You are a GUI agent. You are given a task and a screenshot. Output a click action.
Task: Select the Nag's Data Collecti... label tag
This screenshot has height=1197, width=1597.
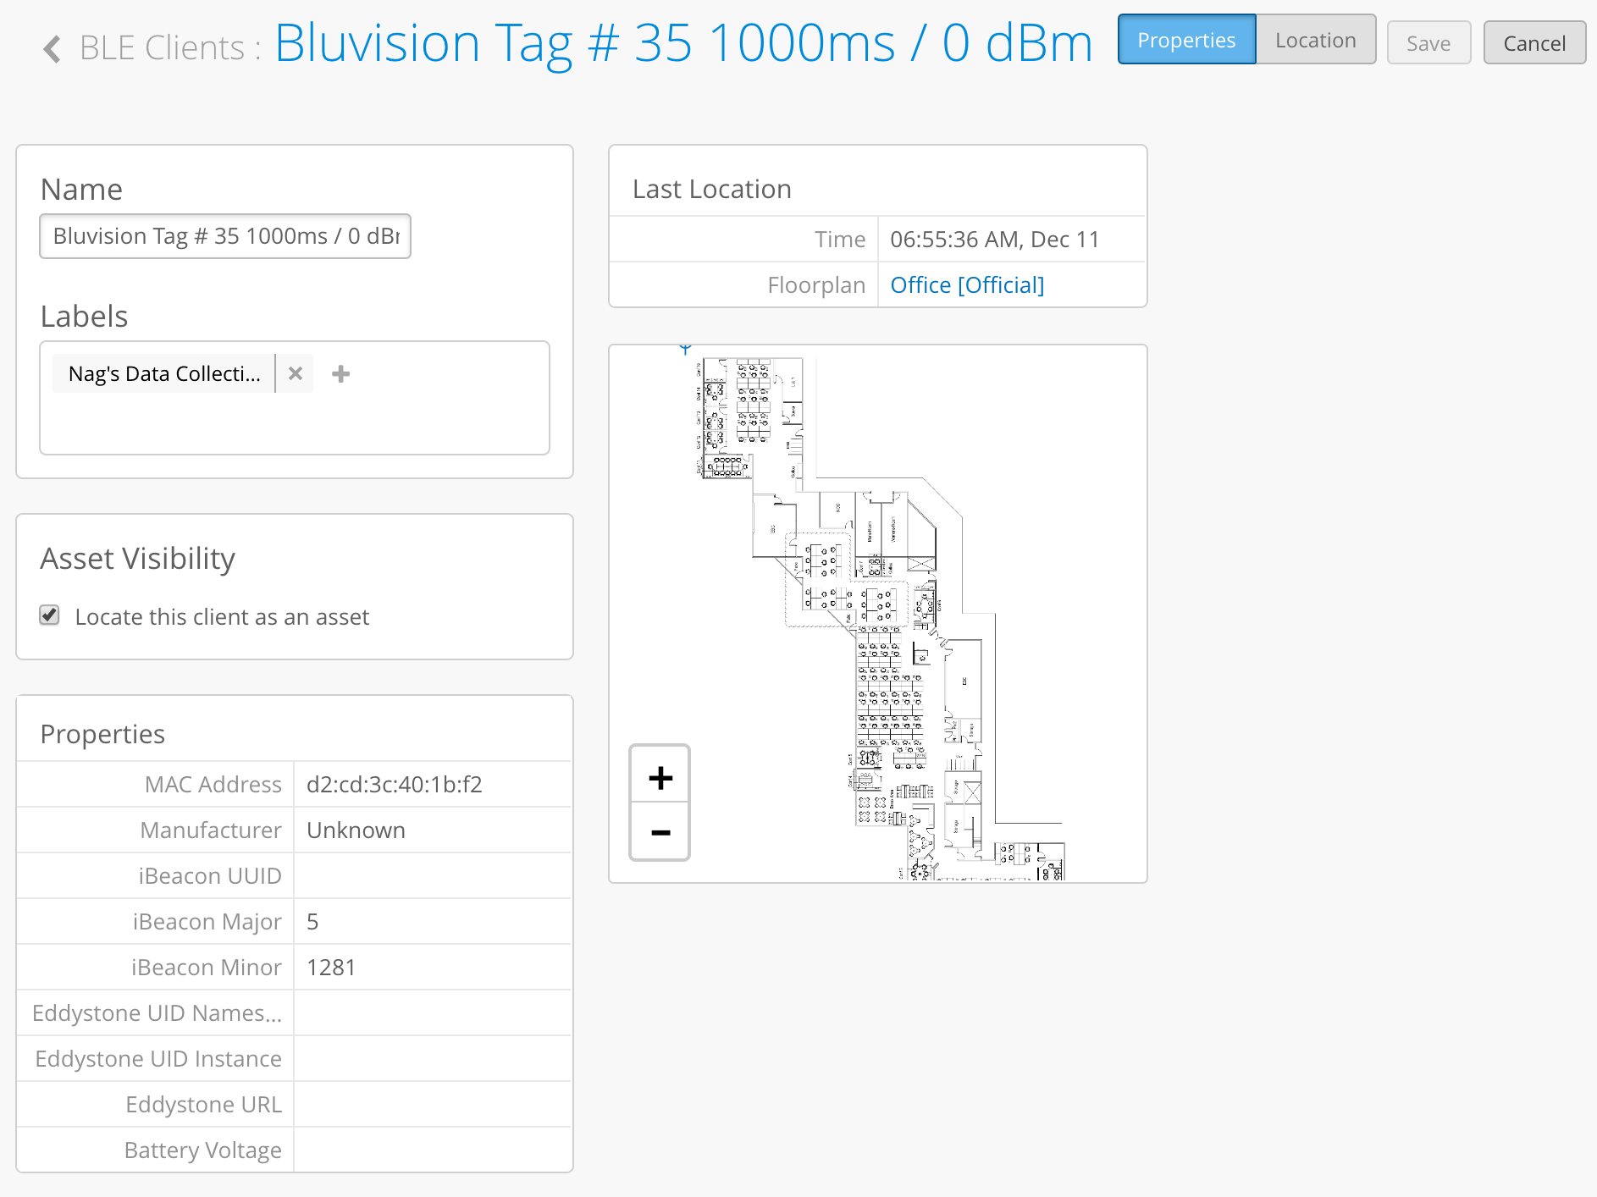pyautogui.click(x=164, y=373)
